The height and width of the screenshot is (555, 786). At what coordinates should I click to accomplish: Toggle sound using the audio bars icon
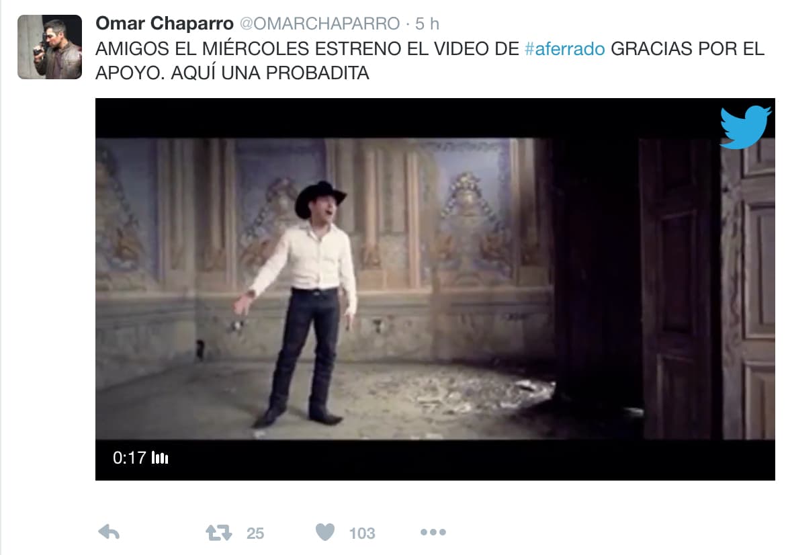[x=160, y=458]
